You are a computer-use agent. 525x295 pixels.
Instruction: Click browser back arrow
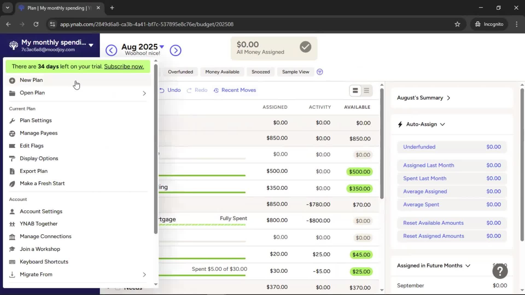pos(8,24)
